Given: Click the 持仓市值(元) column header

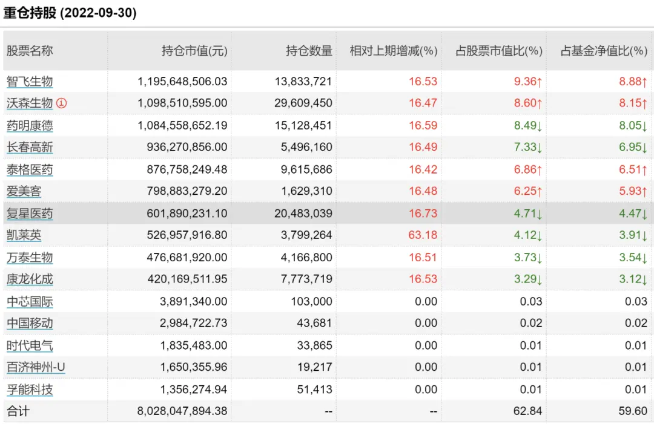Looking at the screenshot, I should point(194,51).
